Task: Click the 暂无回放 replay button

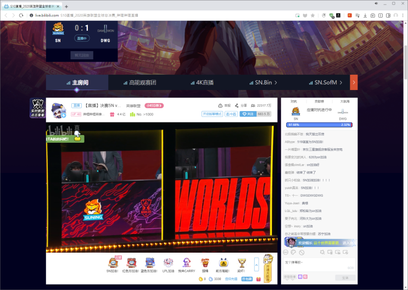Action: [x=82, y=55]
